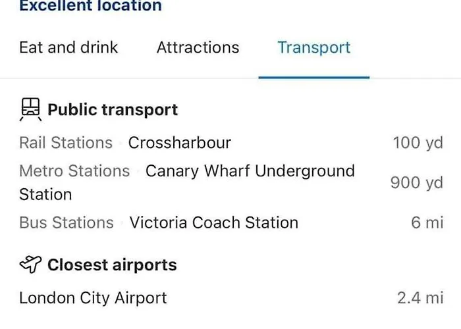The height and width of the screenshot is (329, 461).
Task: Tap the 2.4 mi airport distance
Action: click(x=420, y=298)
